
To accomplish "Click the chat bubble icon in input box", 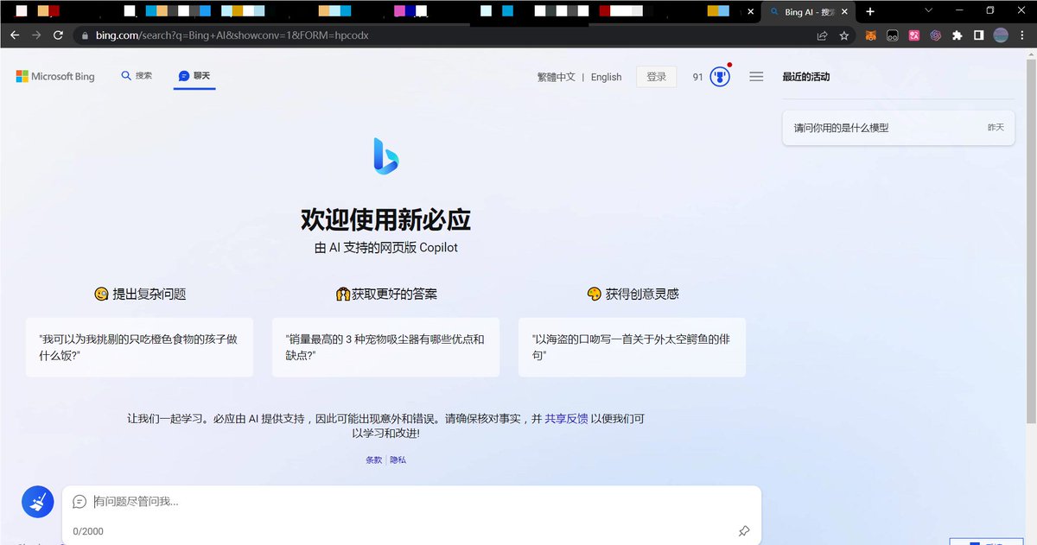I will pyautogui.click(x=80, y=502).
